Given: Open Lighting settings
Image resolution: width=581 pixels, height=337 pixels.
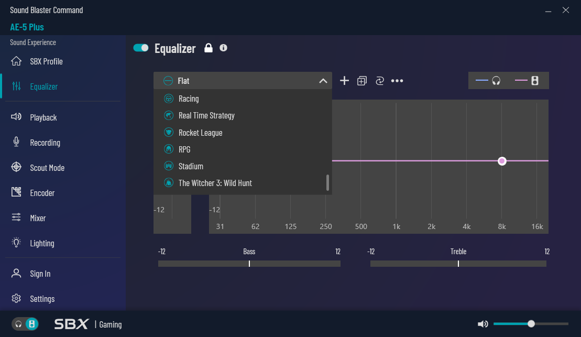Looking at the screenshot, I should click(42, 244).
